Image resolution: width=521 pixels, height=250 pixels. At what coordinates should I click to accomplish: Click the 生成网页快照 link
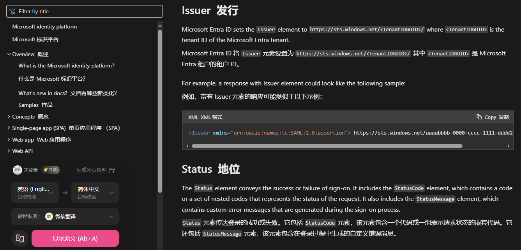pyautogui.click(x=92, y=170)
